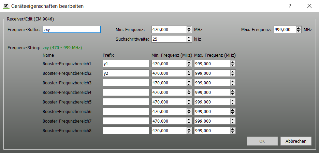Image resolution: width=319 pixels, height=153 pixels.
Task: Increase Suchschrittweite with up arrow
Action: (189, 38)
